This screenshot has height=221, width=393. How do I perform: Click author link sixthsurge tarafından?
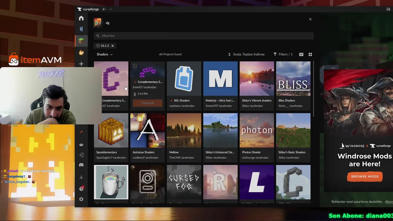[255, 158]
